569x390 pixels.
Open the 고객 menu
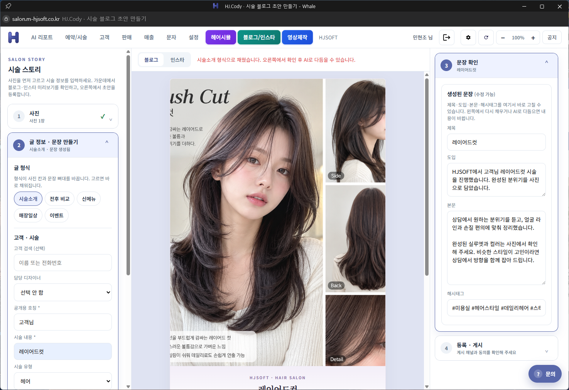(105, 37)
